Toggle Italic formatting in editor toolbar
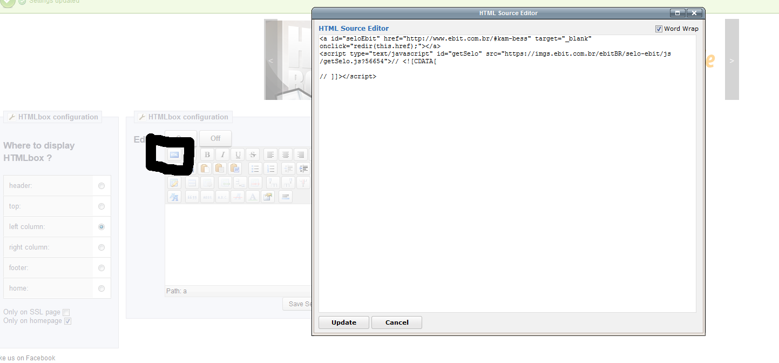Image resolution: width=779 pixels, height=363 pixels. tap(222, 154)
